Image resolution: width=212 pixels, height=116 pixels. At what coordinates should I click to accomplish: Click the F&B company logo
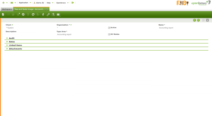(x=183, y=3)
